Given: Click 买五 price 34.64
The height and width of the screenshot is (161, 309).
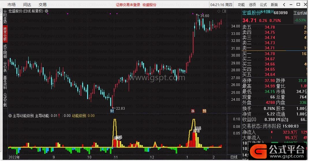Looking at the screenshot, I should tap(270, 74).
